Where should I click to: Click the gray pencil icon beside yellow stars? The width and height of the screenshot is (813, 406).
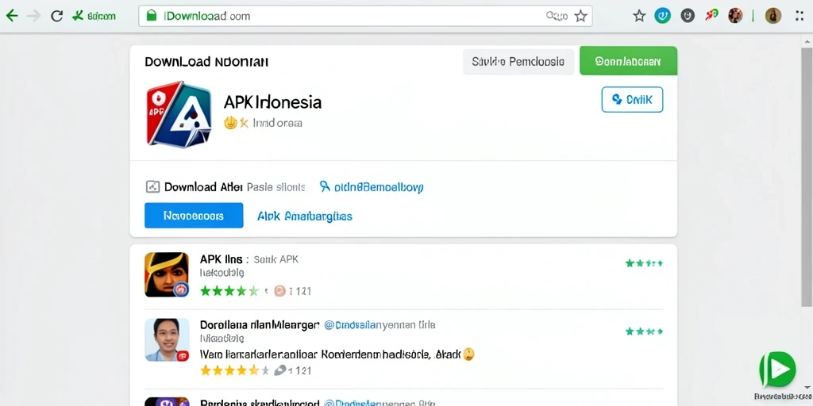click(280, 370)
